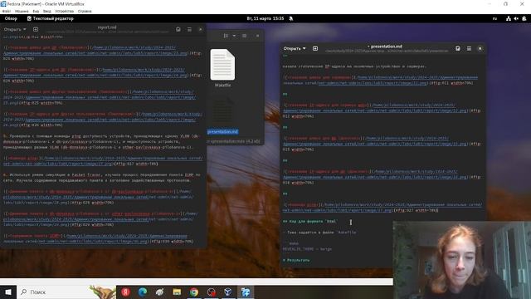Open the VirtualBox 'Машина' menu

pyautogui.click(x=22, y=11)
